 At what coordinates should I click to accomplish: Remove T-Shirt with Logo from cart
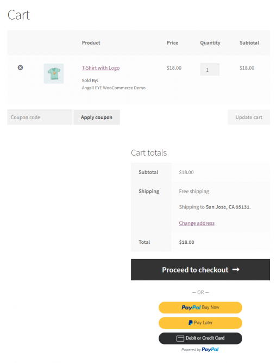20,67
